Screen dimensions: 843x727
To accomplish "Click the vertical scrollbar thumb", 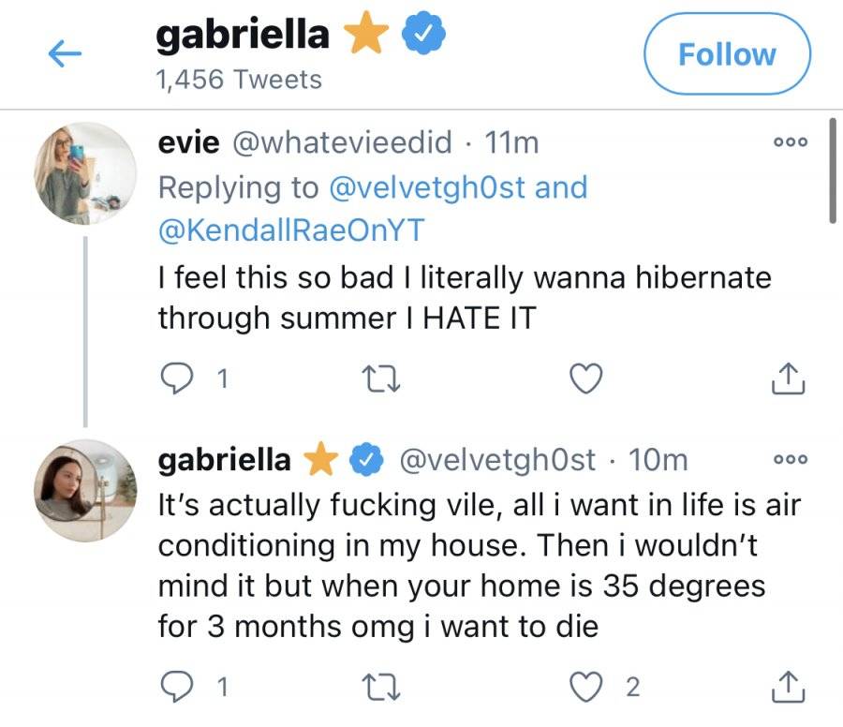I will 833,170.
